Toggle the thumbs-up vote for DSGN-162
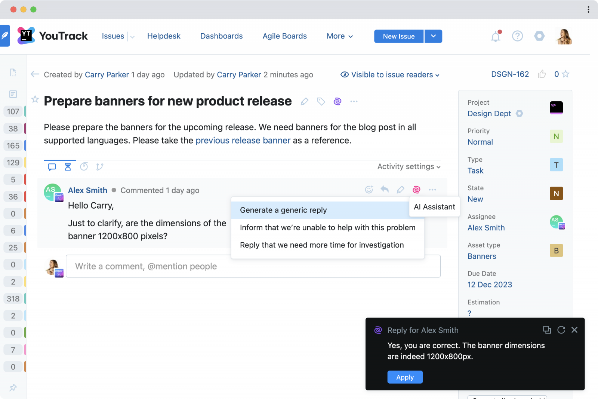Viewport: 598px width, 399px height. point(542,74)
